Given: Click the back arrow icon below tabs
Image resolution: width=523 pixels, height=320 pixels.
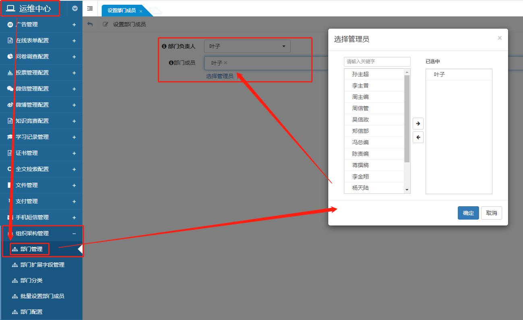Looking at the screenshot, I should pos(90,25).
